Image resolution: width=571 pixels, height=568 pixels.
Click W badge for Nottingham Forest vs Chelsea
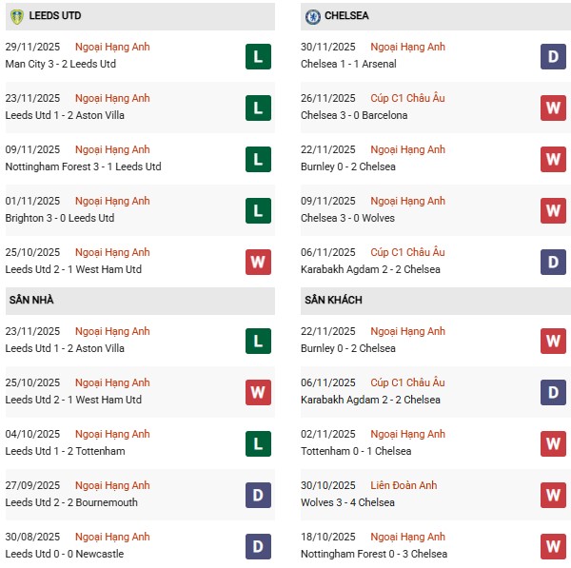coord(553,546)
